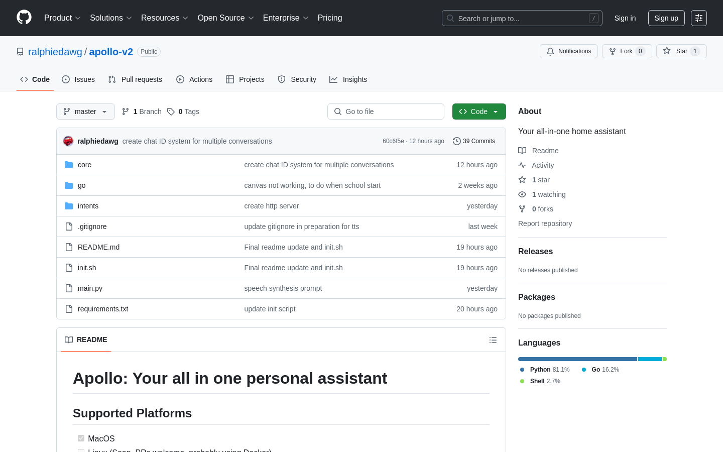Click the Activity pulse icon
Image resolution: width=723 pixels, height=452 pixels.
pos(522,165)
